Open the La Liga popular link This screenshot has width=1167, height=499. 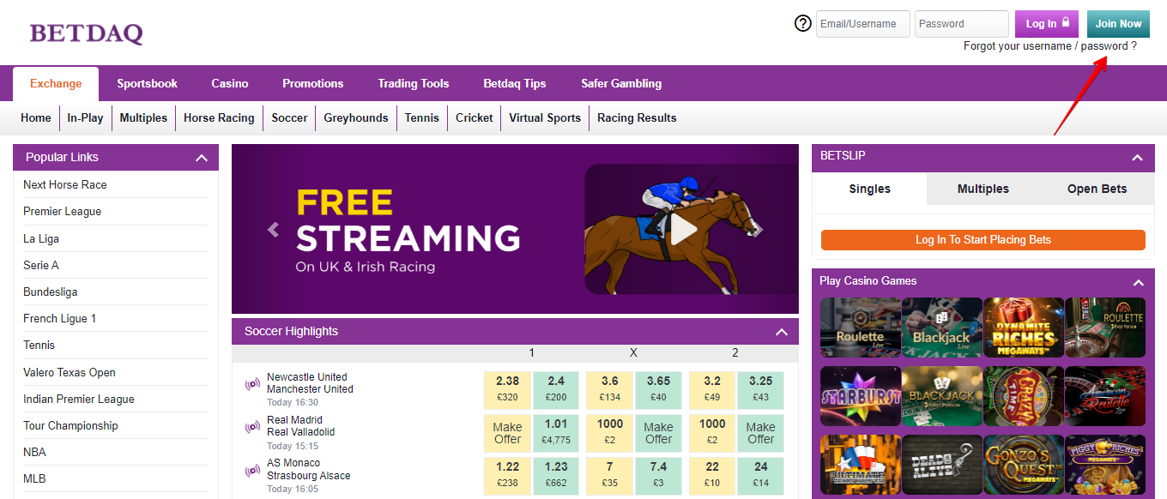click(41, 239)
